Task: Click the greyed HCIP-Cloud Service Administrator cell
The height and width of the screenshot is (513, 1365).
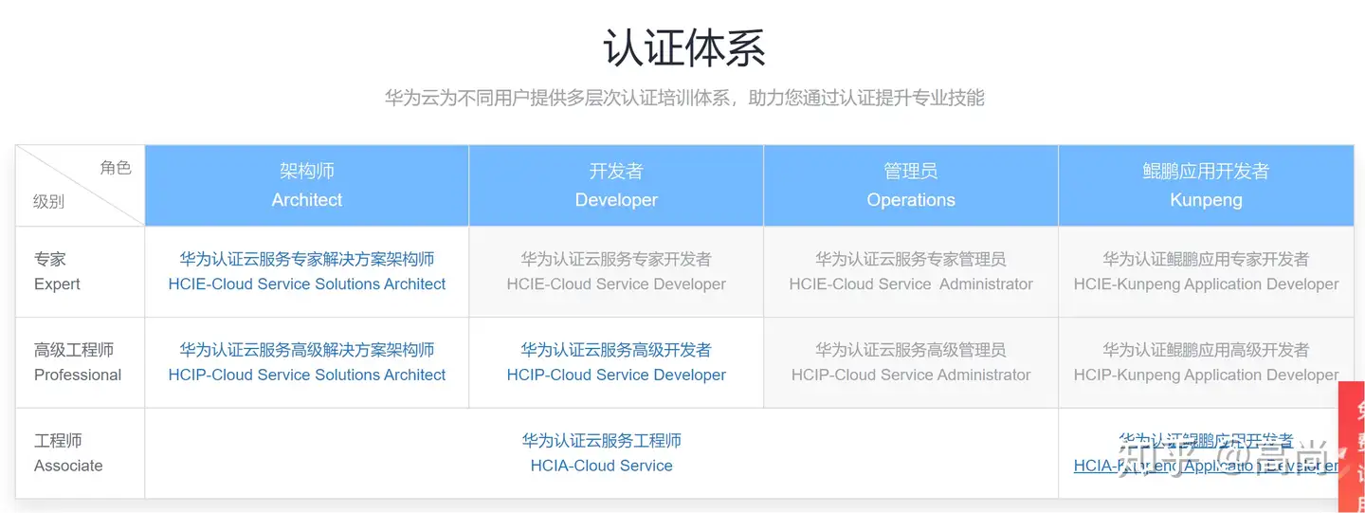Action: pos(911,363)
